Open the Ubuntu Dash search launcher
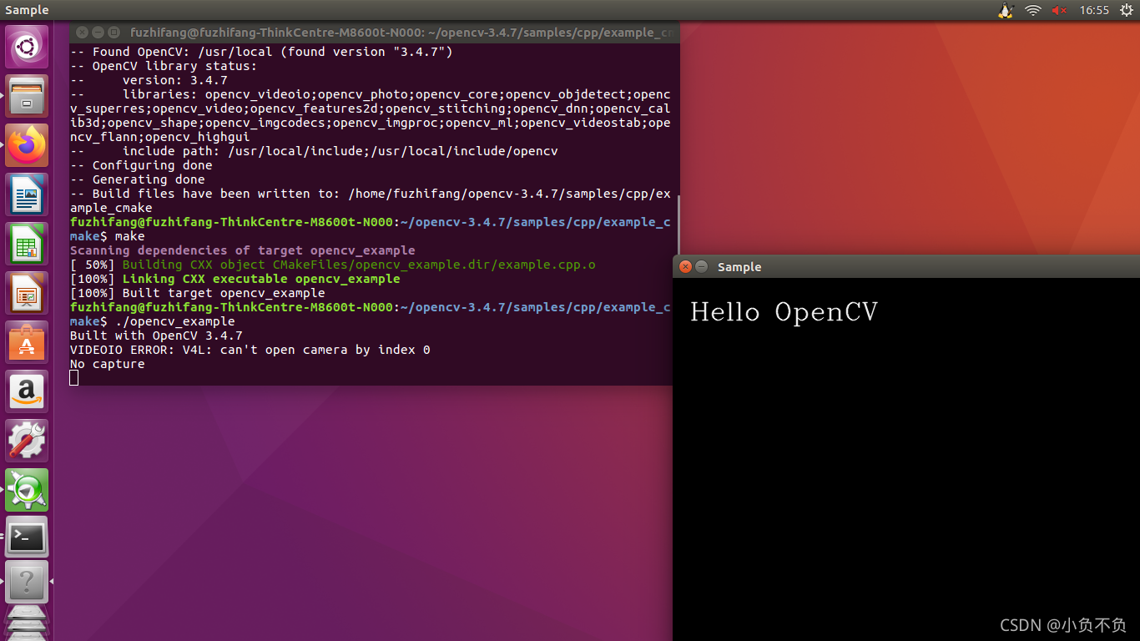The width and height of the screenshot is (1140, 641). tap(28, 47)
